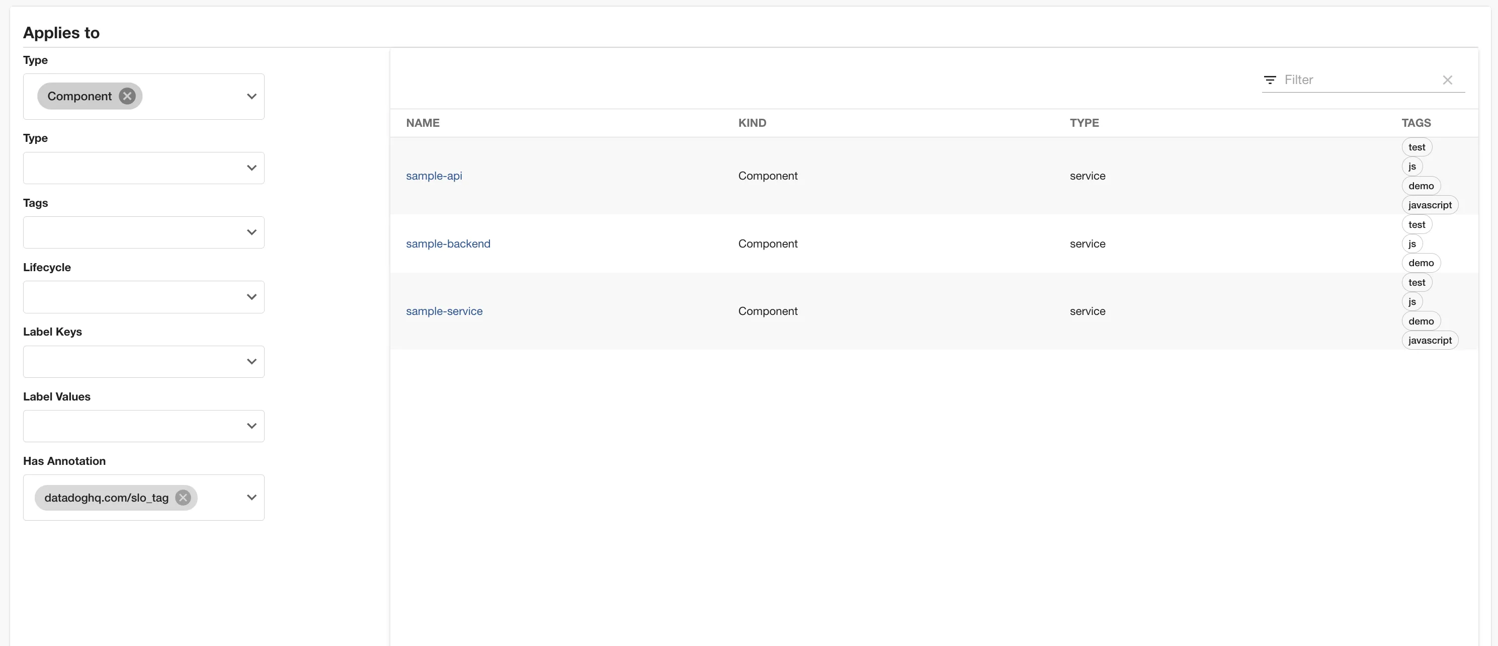The height and width of the screenshot is (646, 1498).
Task: Click the javascript tag chip on sample-api
Action: [x=1430, y=205]
